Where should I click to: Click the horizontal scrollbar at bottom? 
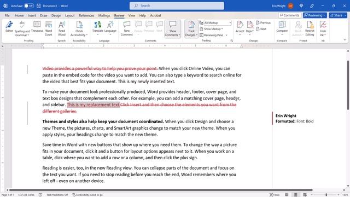[x=161, y=190]
